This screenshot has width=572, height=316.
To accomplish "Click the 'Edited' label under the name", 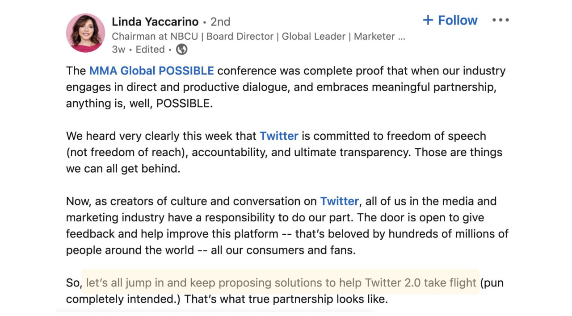I will tap(150, 50).
